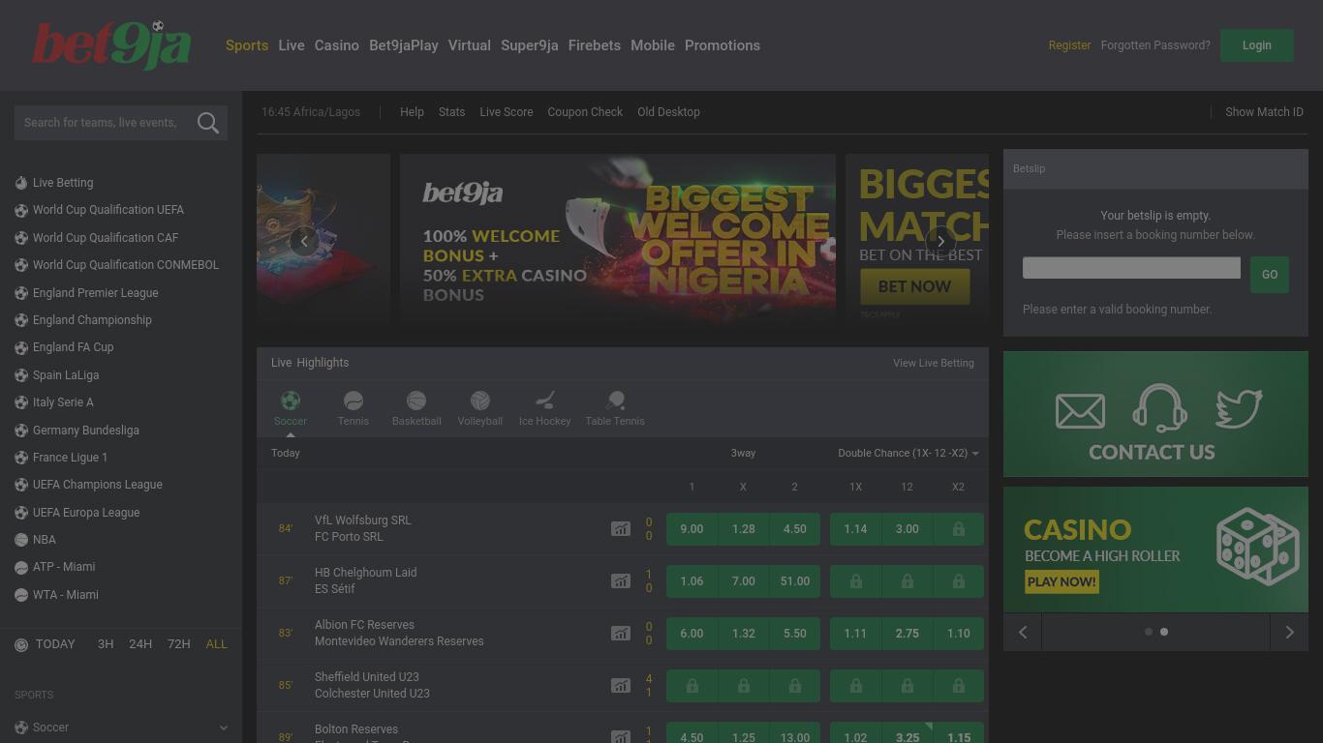
Task: Click previous arrow under casino promo
Action: [1023, 632]
